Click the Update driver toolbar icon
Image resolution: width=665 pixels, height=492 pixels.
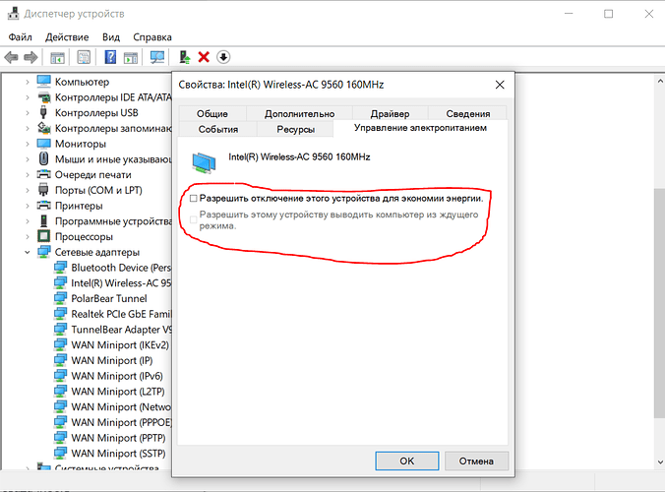[x=185, y=57]
